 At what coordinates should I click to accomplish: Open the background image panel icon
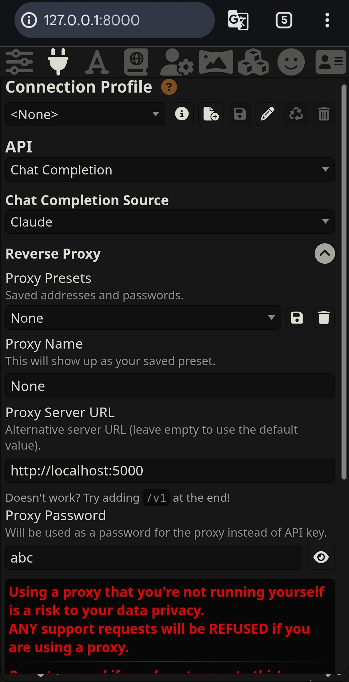(216, 61)
